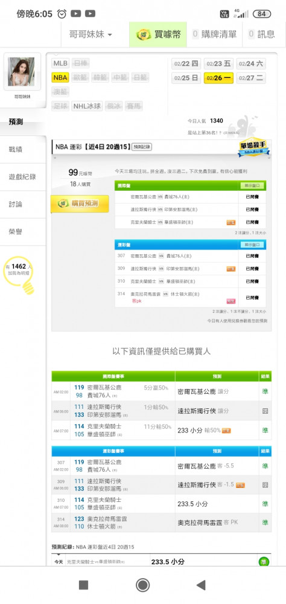Open the 哥哥妹妹 account dropdown

tap(91, 34)
